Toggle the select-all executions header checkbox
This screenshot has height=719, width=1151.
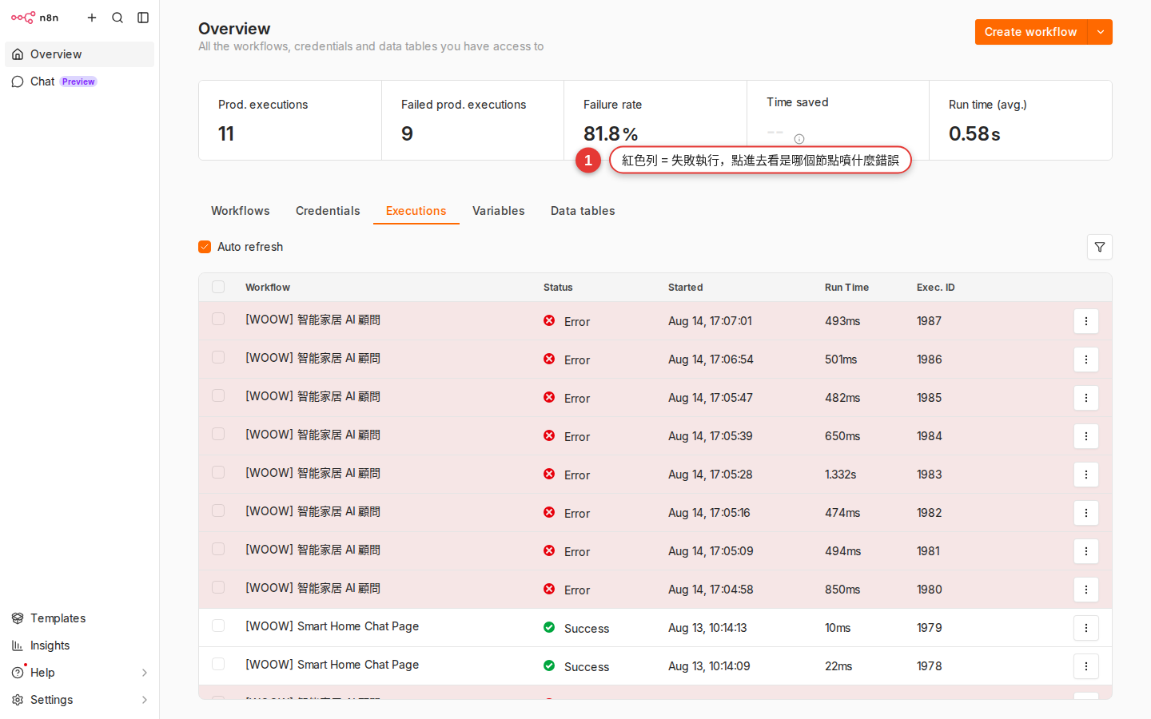pyautogui.click(x=218, y=287)
